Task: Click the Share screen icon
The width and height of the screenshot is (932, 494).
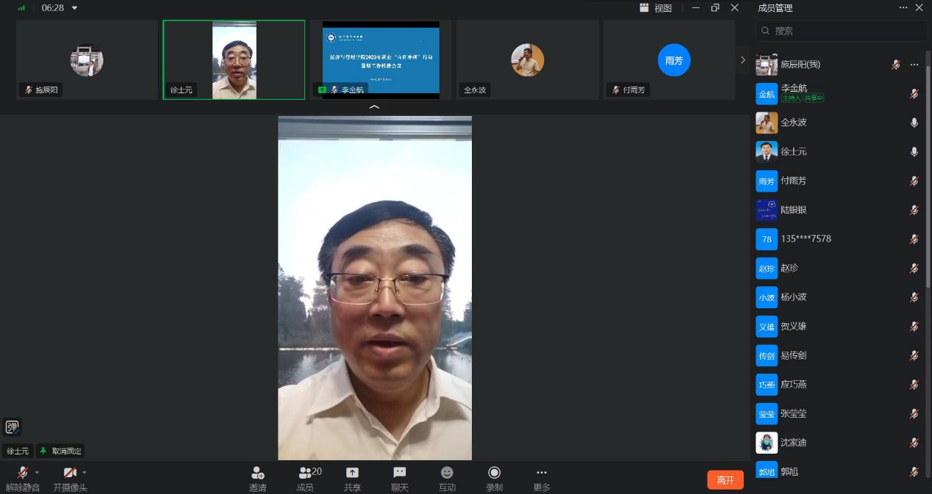Action: click(352, 473)
